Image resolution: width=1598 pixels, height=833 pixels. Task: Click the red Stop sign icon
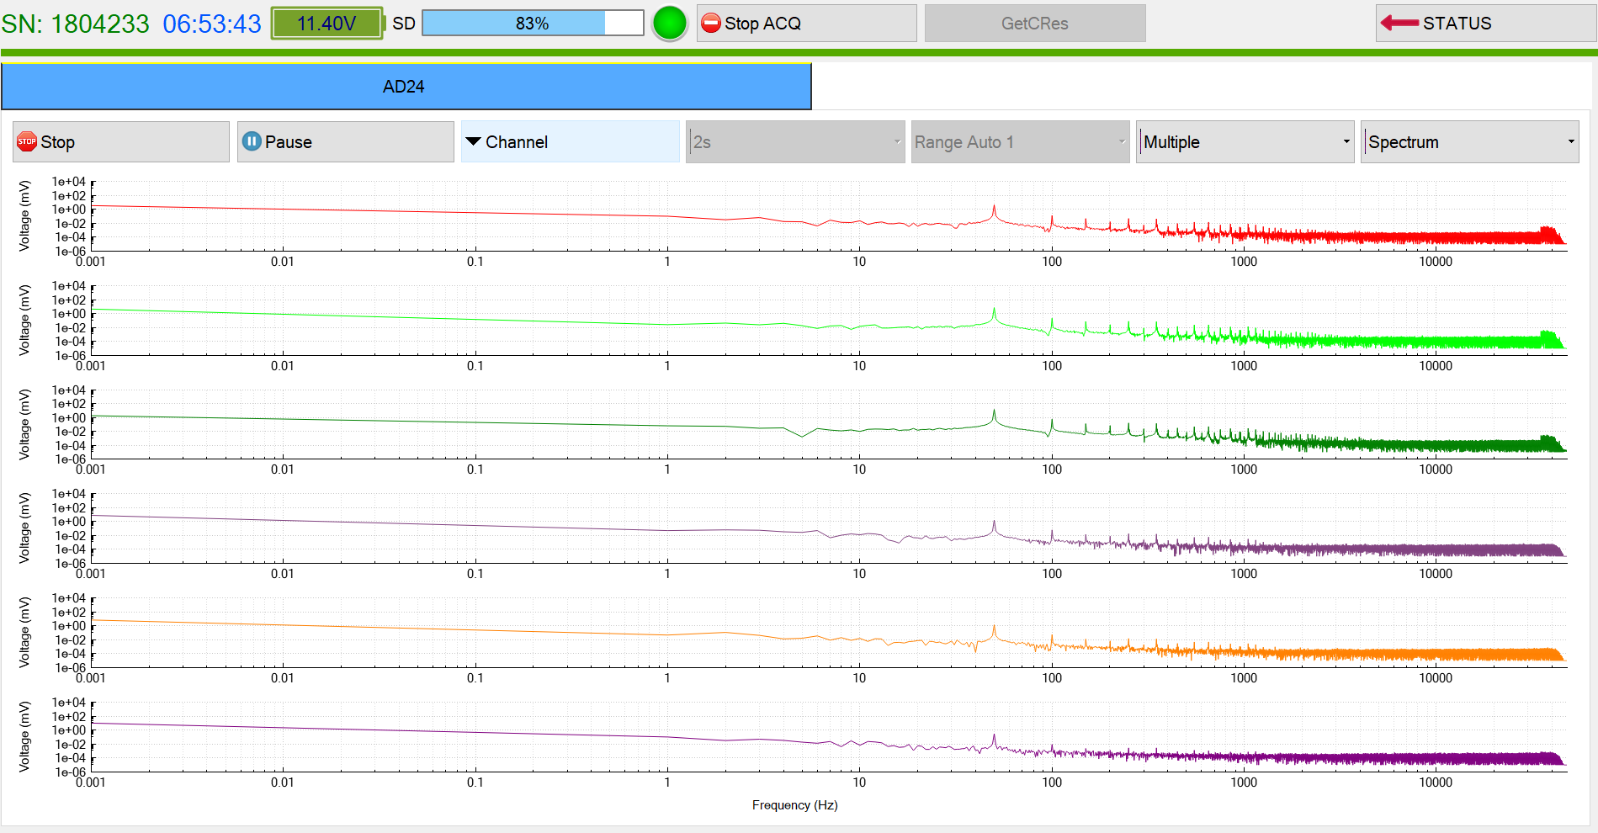coord(27,141)
